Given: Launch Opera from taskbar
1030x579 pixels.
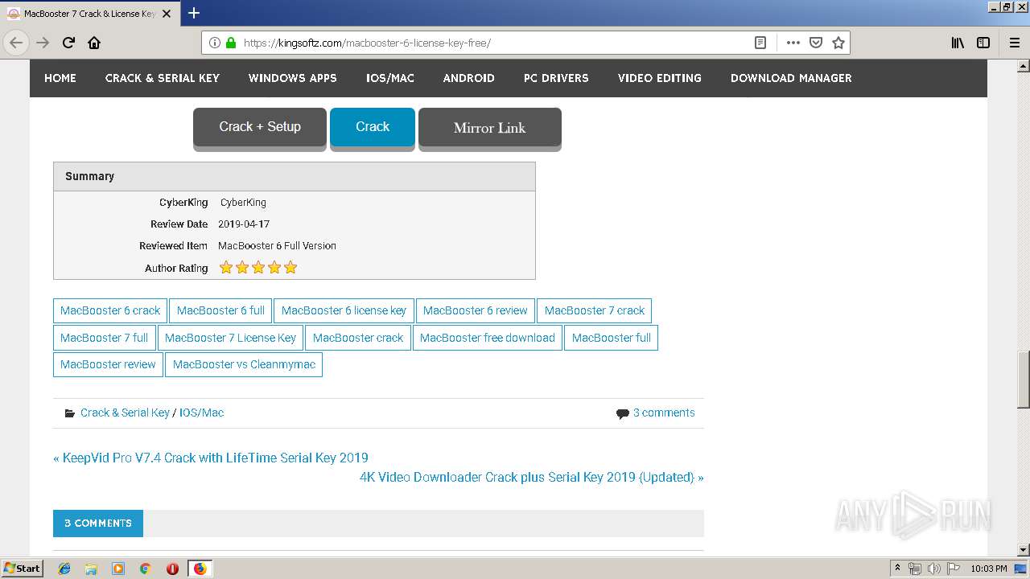Looking at the screenshot, I should point(172,569).
